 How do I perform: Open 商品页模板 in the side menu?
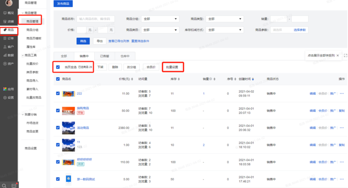pos(34,38)
